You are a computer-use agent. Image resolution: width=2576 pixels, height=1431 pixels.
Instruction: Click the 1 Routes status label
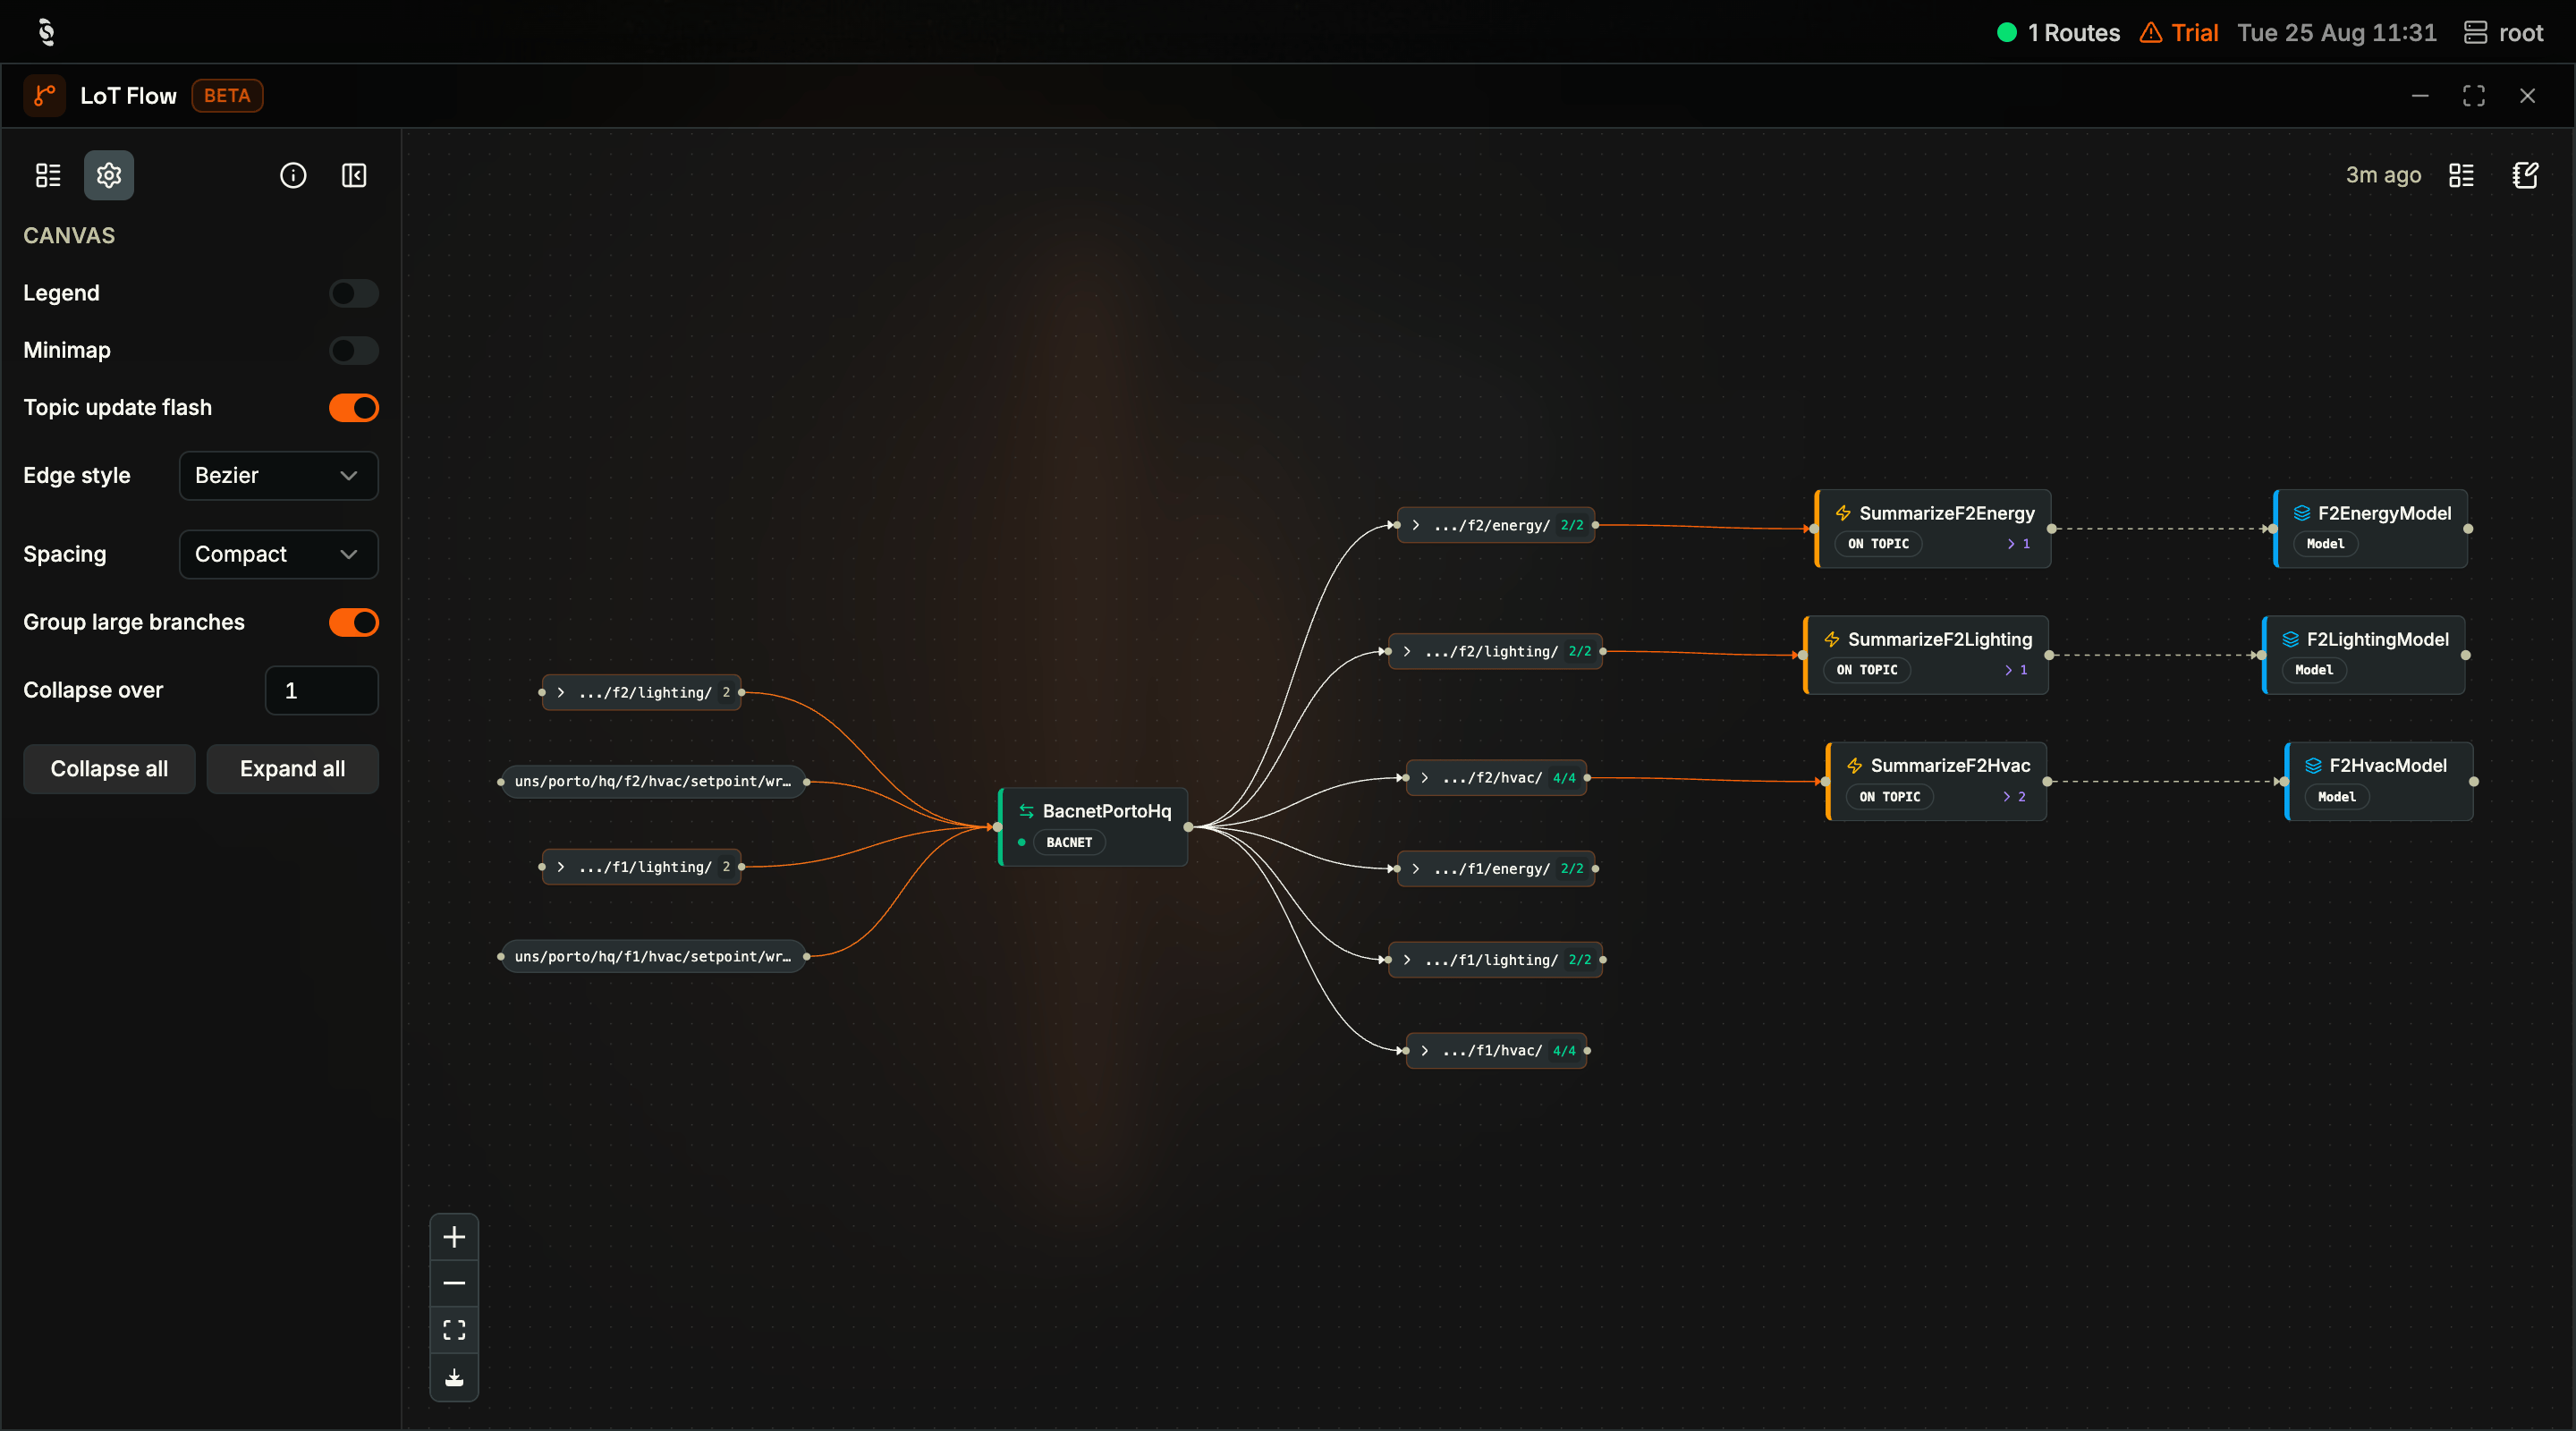pyautogui.click(x=2073, y=33)
